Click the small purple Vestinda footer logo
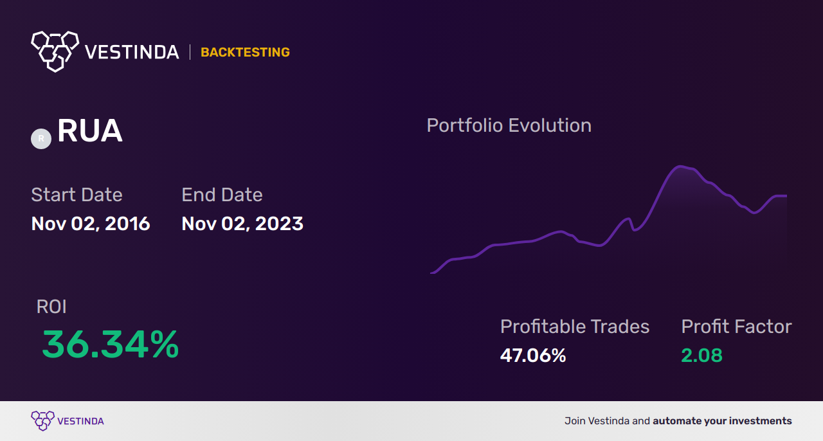 [42, 421]
